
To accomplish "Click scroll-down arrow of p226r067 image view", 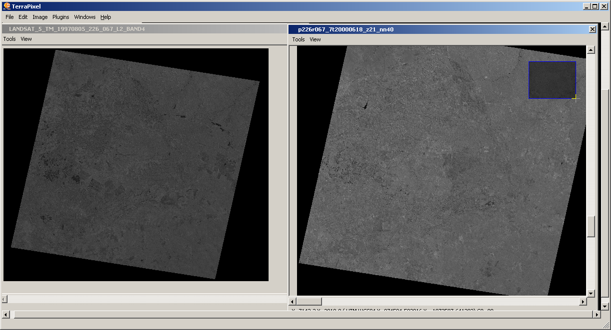I will 591,293.
